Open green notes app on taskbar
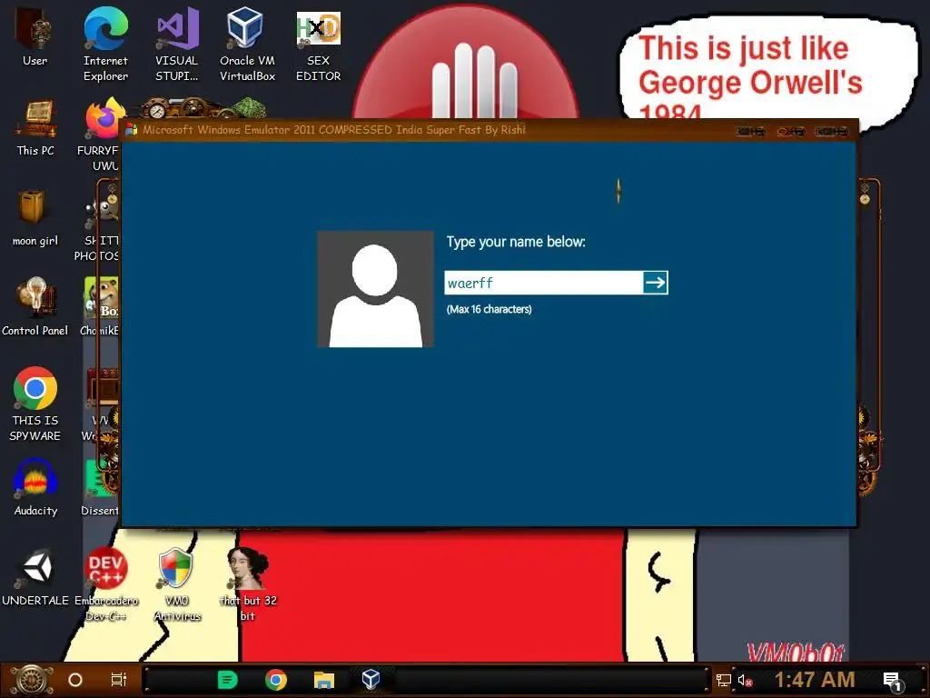 (x=228, y=680)
